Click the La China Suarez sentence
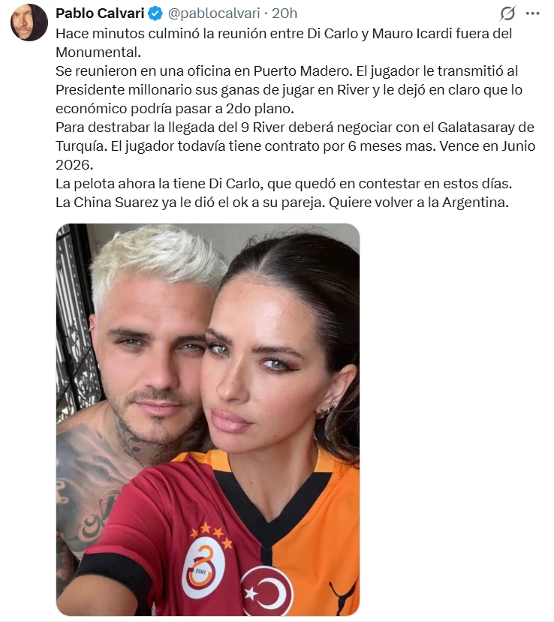 click(282, 203)
